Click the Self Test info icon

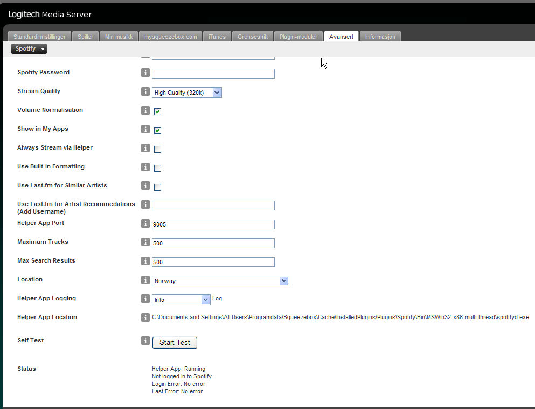point(145,341)
